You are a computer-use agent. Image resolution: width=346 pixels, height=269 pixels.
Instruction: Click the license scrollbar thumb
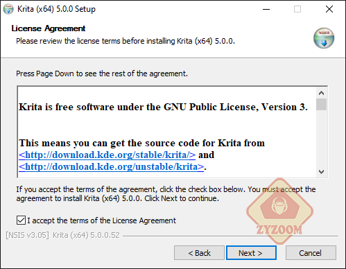pos(321,105)
